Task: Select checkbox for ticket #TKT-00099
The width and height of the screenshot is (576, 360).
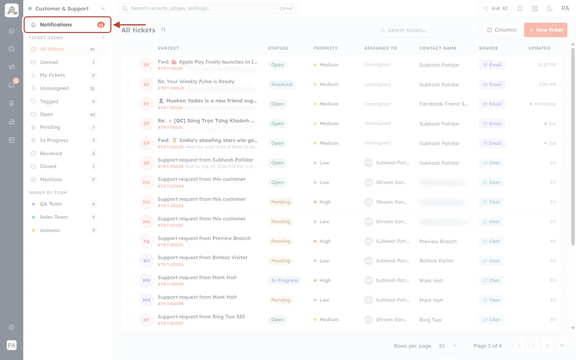Action: 129,280
